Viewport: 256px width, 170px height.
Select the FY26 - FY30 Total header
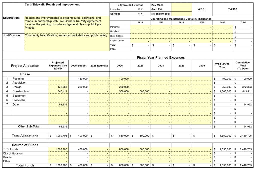(222, 66)
